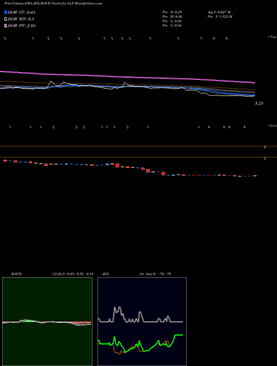The width and height of the screenshot is (277, 366).
Task: Click the white DOW MT legend swatch
Action: coord(6,19)
